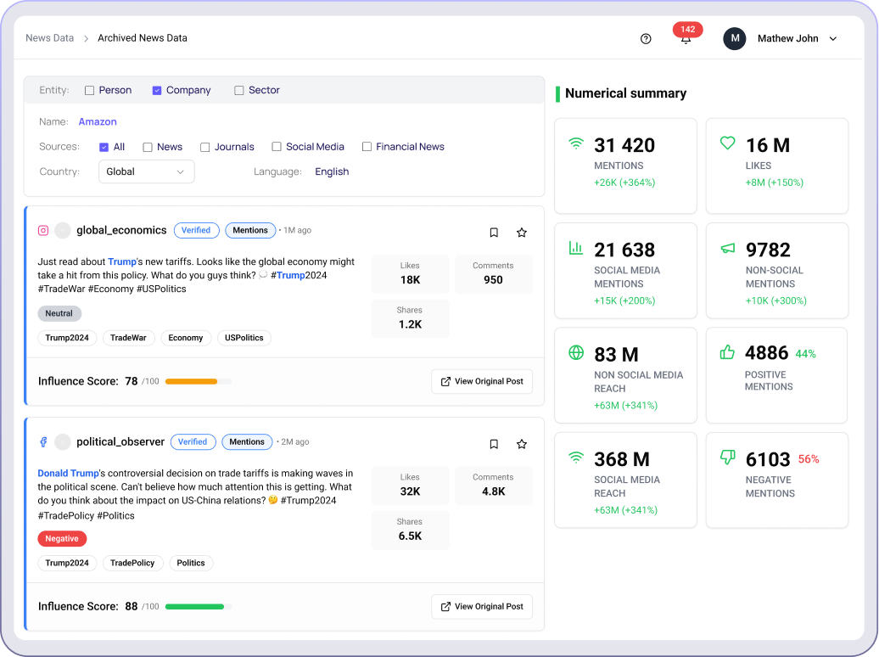Image resolution: width=879 pixels, height=657 pixels.
Task: Click the 56% negative percentage
Action: click(x=809, y=459)
